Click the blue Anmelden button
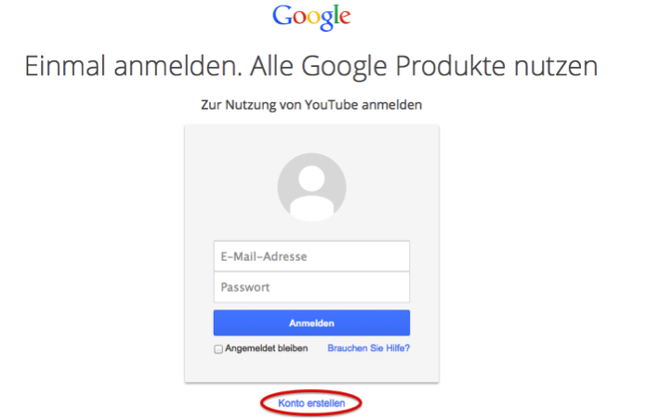Viewport: 646px width, 419px height. click(311, 322)
